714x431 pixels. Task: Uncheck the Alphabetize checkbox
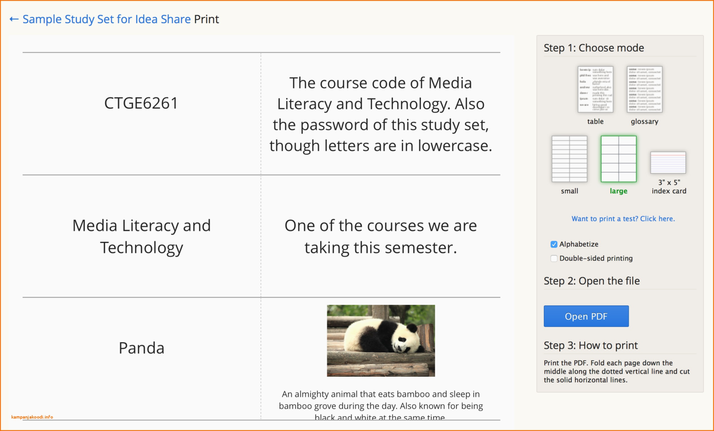click(x=554, y=244)
